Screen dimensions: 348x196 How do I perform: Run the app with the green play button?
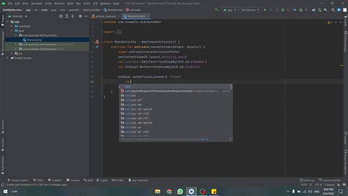(265, 10)
